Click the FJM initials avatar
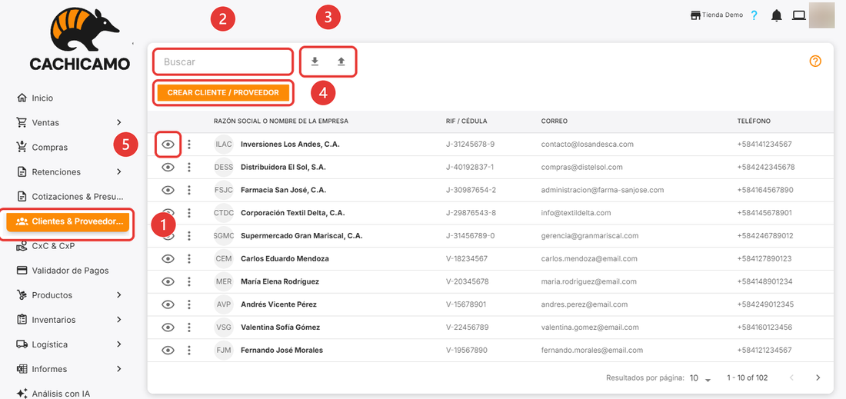Viewport: 846px width, 399px height. click(223, 351)
